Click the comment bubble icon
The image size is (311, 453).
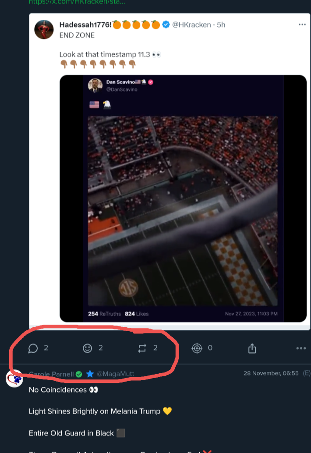[x=33, y=348]
